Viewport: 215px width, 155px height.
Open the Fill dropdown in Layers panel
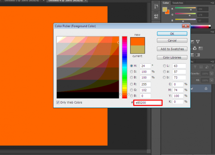coord(212,80)
